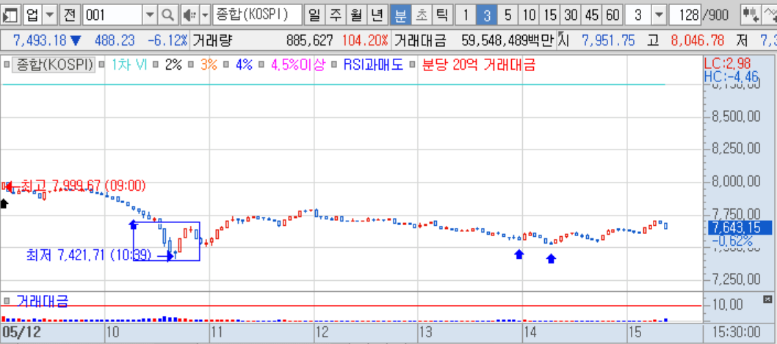Select the 분 minute period
This screenshot has width=777, height=344.
400,15
